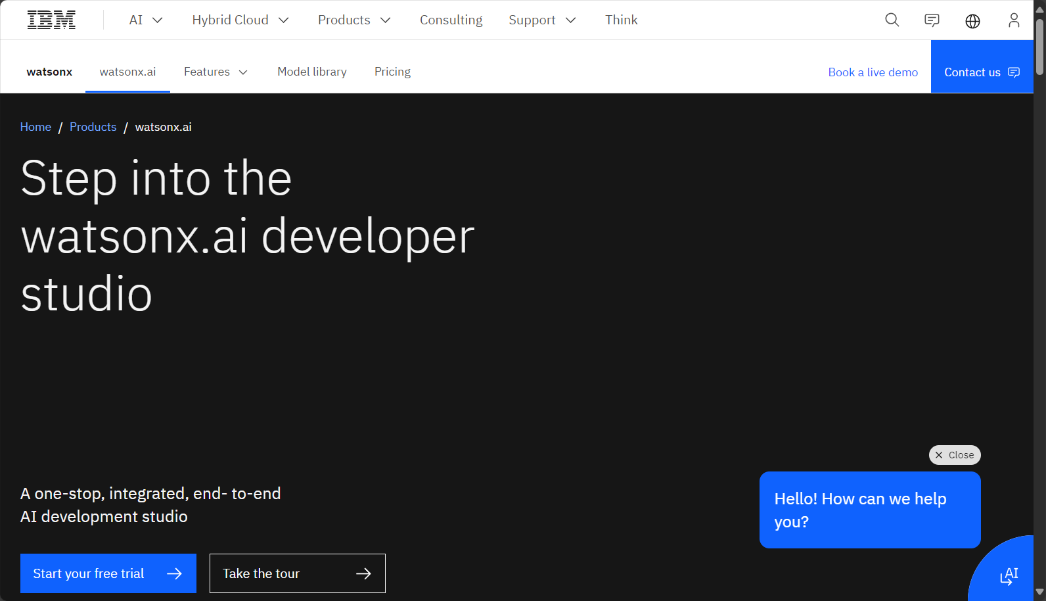Image resolution: width=1046 pixels, height=601 pixels.
Task: Open the globe language selector icon
Action: pos(972,21)
